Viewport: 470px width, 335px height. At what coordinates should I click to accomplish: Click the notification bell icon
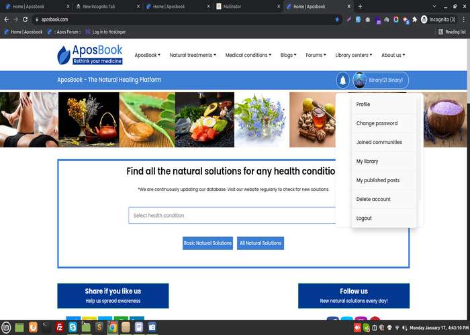coord(343,80)
